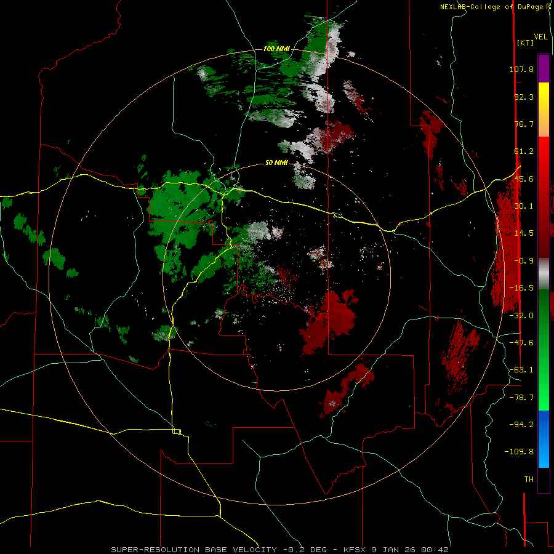Select the 45.6 scale value
Image resolution: width=554 pixels, height=554 pixels.
pos(524,179)
